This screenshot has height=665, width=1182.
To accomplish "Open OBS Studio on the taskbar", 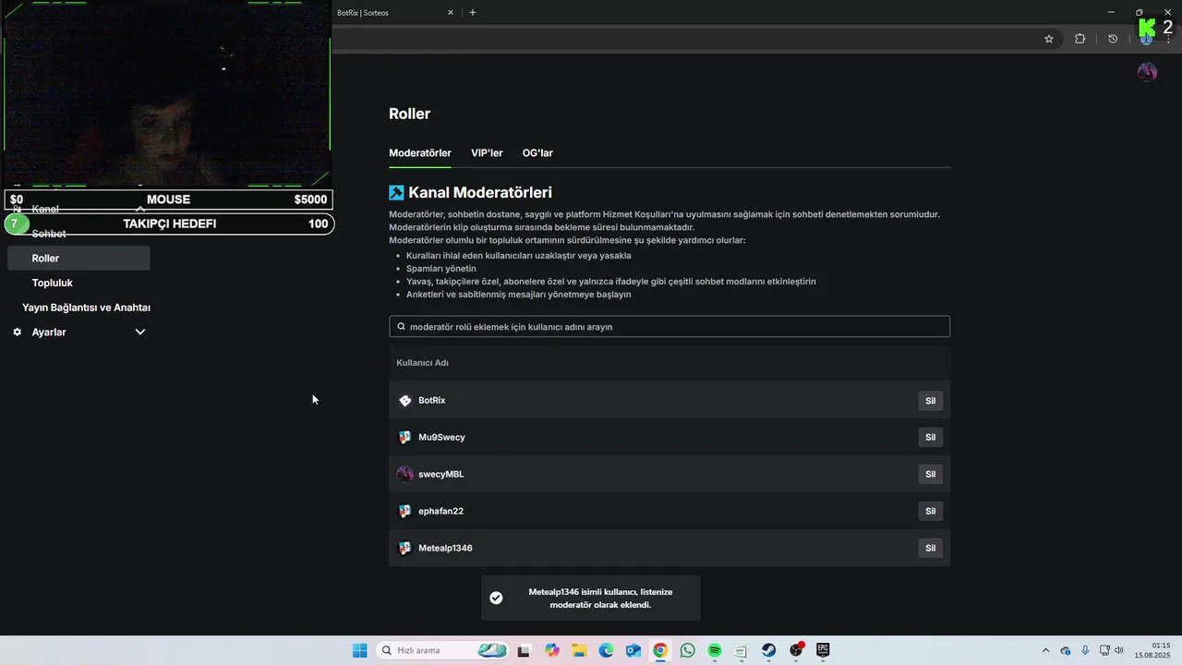I will pos(796,650).
